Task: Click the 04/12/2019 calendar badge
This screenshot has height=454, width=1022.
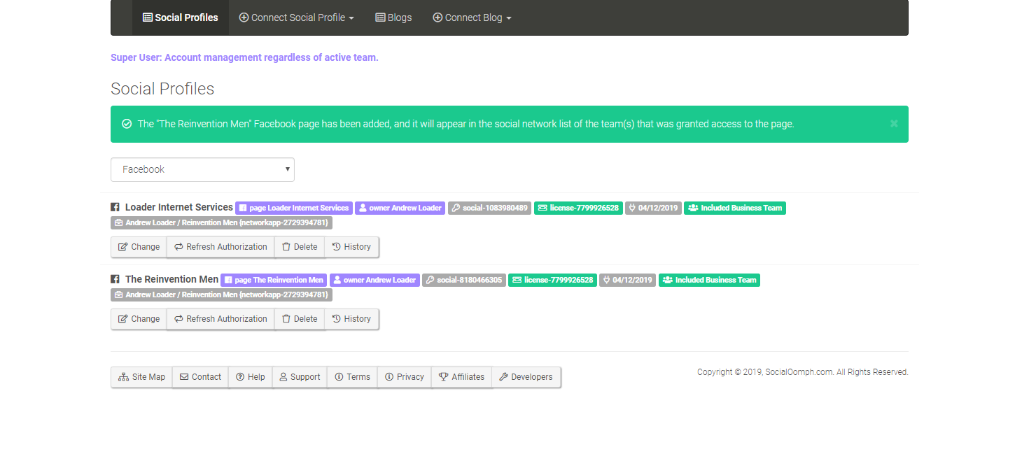Action: tap(653, 208)
